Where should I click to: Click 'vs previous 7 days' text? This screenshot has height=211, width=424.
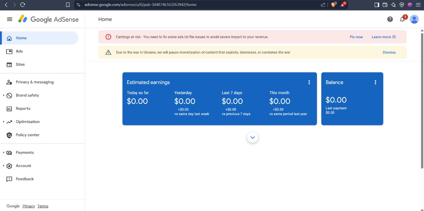[x=236, y=114]
